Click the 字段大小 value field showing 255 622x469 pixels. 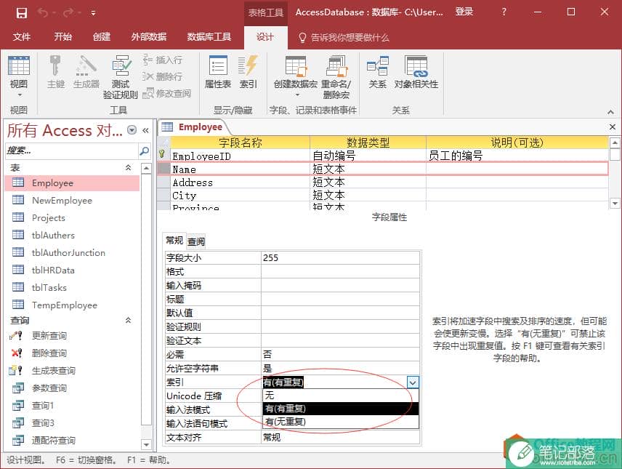coord(340,258)
